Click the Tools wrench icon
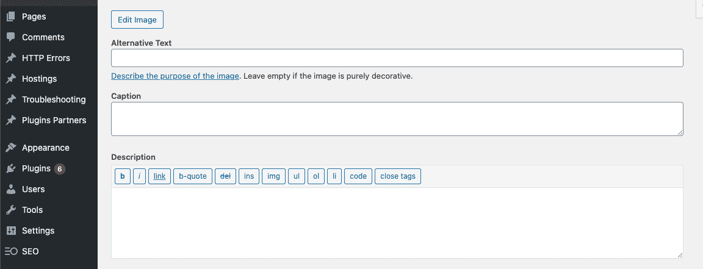 pos(11,210)
